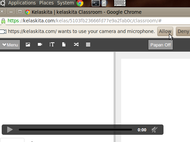Image resolution: width=190 pixels, height=142 pixels.
Task: Click the camera icon in permission bar
Action: point(3,32)
